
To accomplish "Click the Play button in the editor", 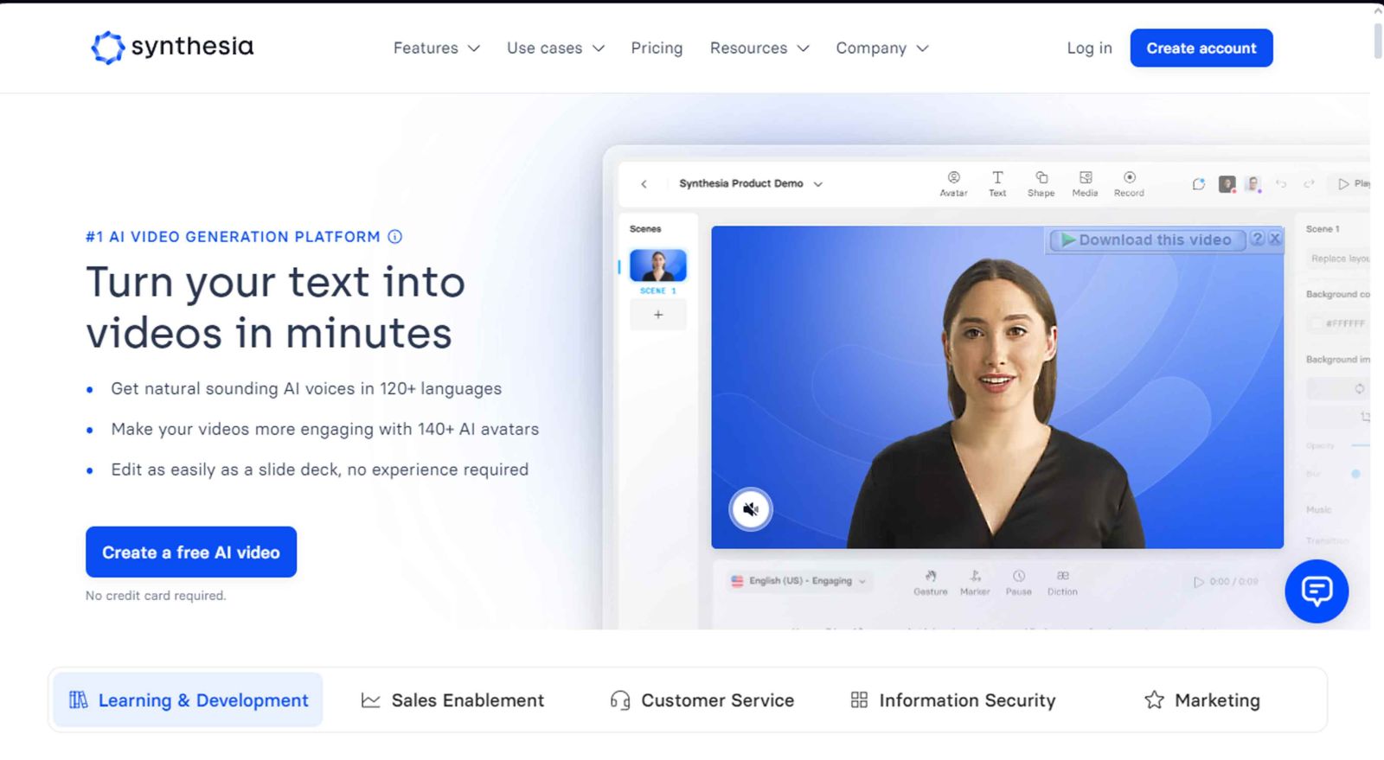I will 1354,184.
